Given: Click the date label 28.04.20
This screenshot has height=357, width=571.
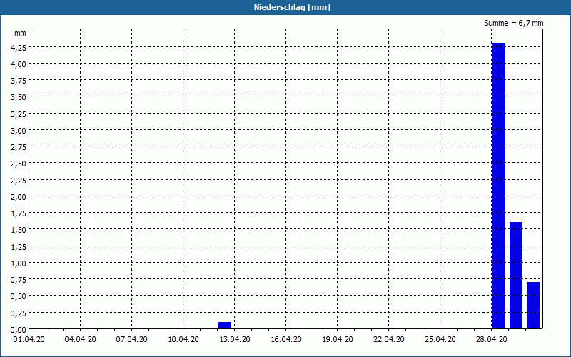Looking at the screenshot, I should 491,340.
